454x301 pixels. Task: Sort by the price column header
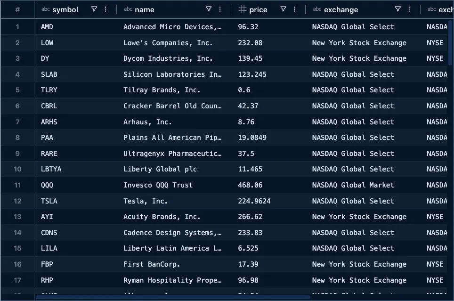pyautogui.click(x=258, y=9)
